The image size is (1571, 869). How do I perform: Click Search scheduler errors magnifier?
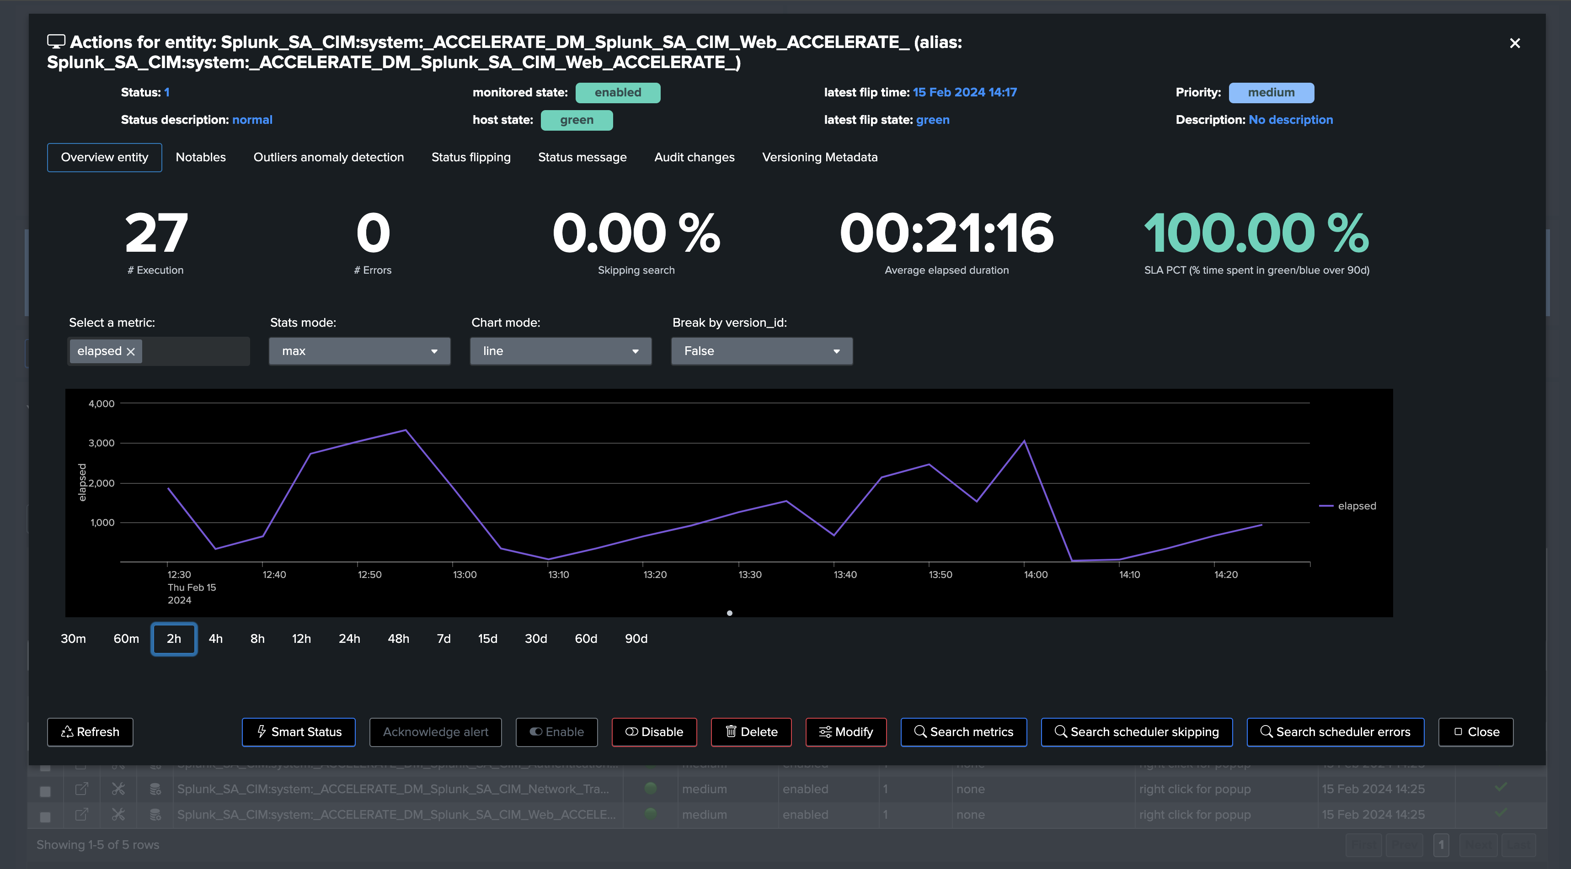point(1336,732)
